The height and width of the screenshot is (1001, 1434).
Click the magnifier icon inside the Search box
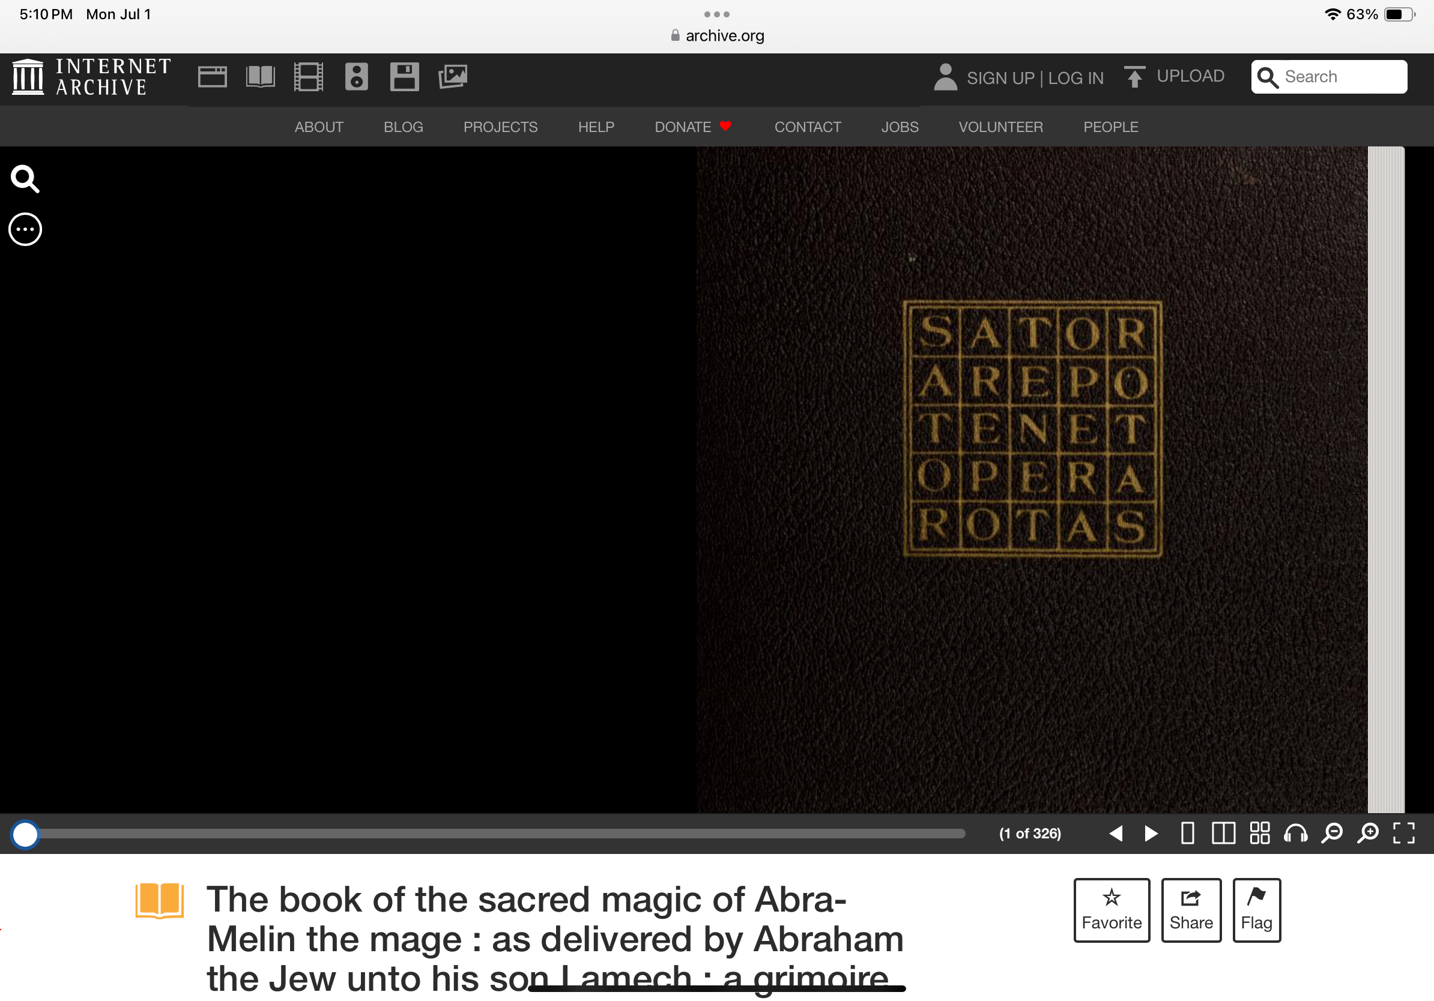coord(1267,77)
